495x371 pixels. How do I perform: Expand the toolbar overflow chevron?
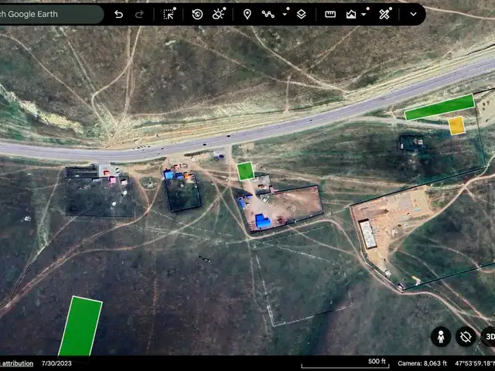[x=413, y=14]
